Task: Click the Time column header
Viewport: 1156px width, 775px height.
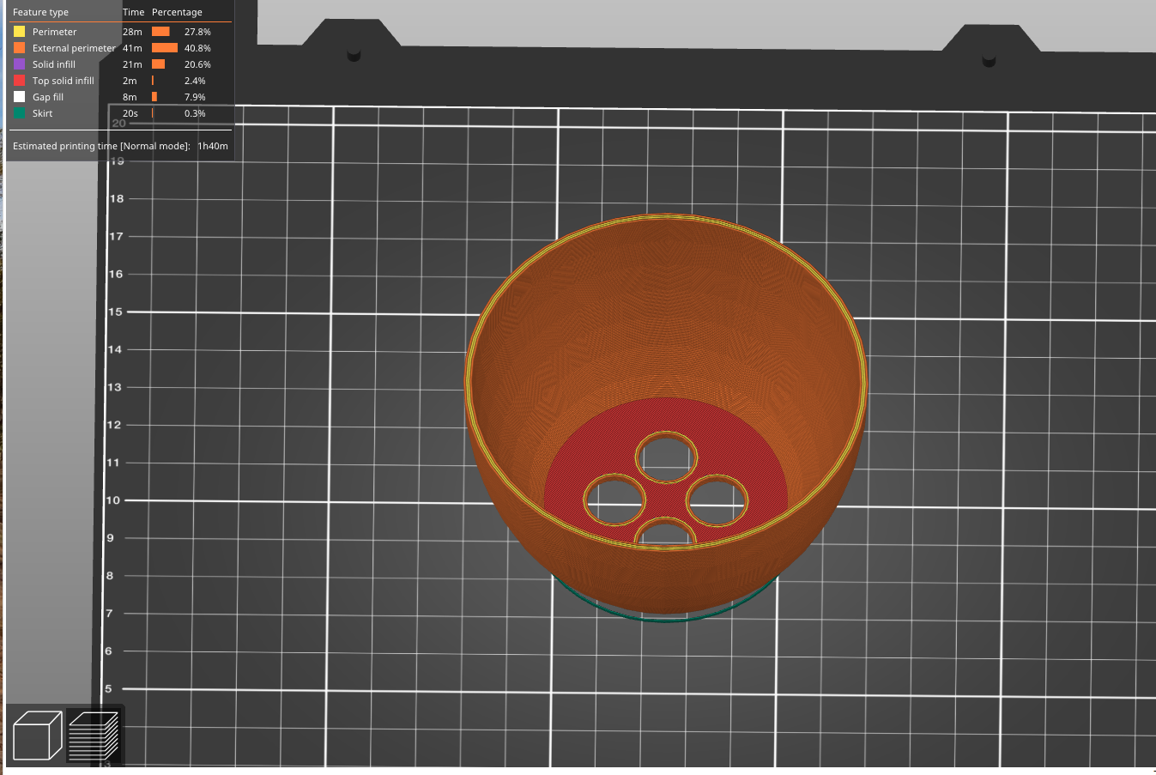Action: coord(133,12)
